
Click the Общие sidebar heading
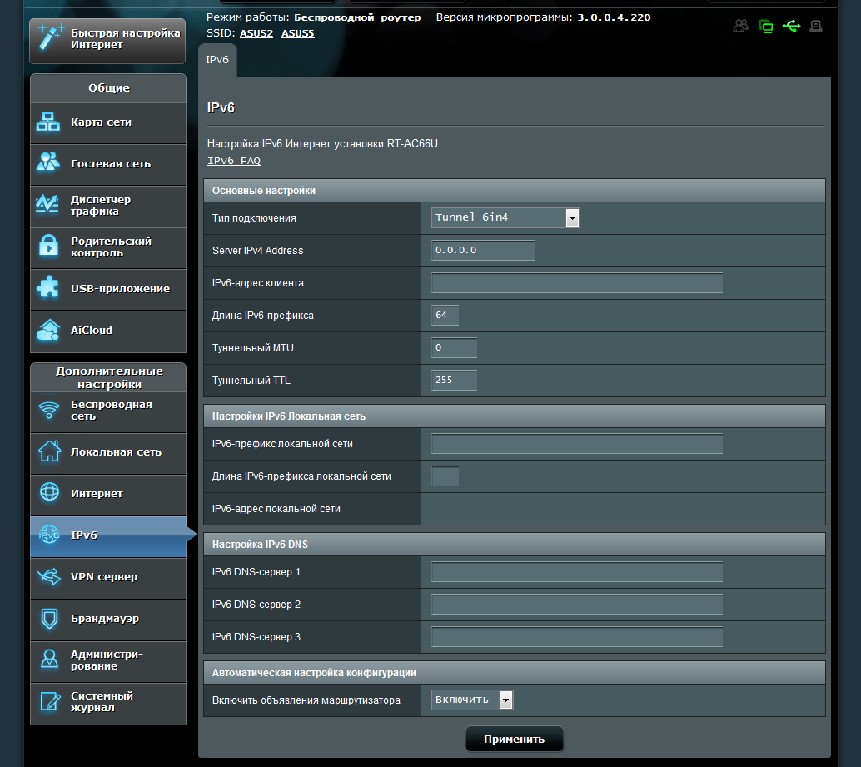(109, 87)
